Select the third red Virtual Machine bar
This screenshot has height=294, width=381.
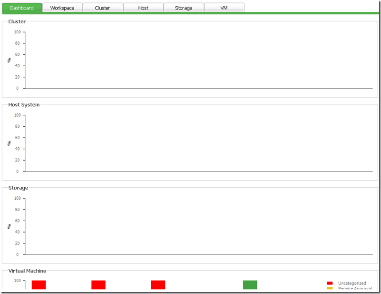pyautogui.click(x=158, y=285)
